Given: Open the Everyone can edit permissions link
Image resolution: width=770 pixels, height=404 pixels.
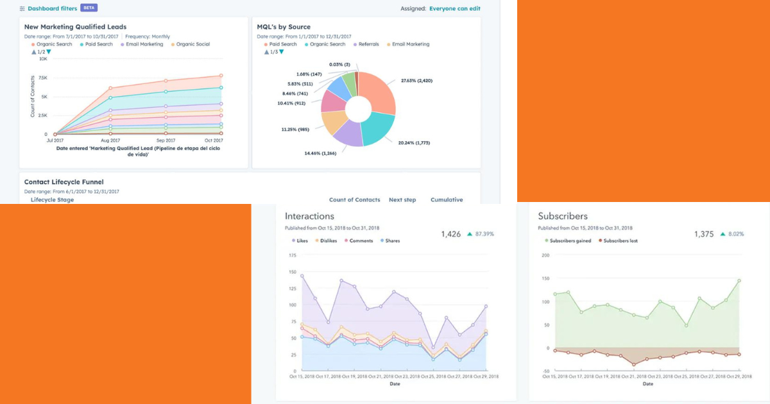Looking at the screenshot, I should 454,8.
